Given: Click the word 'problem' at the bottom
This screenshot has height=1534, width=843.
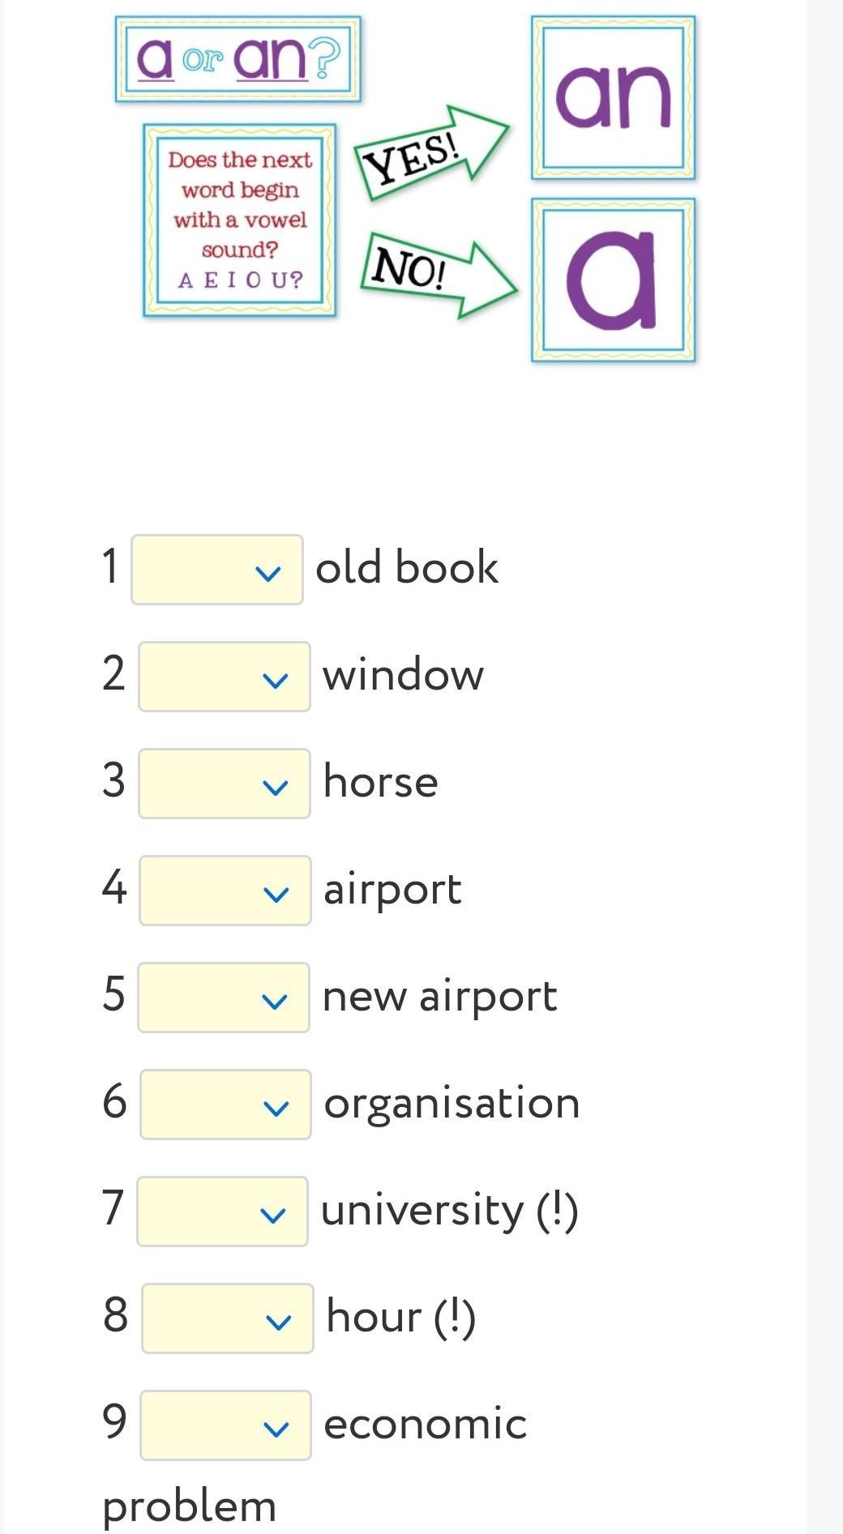Looking at the screenshot, I should [x=190, y=1506].
